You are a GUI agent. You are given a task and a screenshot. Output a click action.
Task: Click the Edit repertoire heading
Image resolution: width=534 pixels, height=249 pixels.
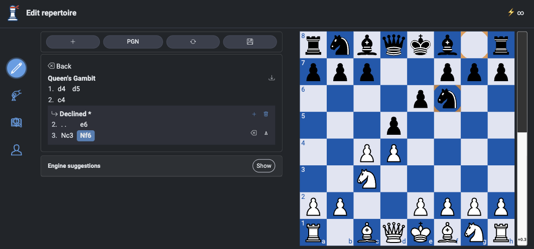[x=51, y=13]
